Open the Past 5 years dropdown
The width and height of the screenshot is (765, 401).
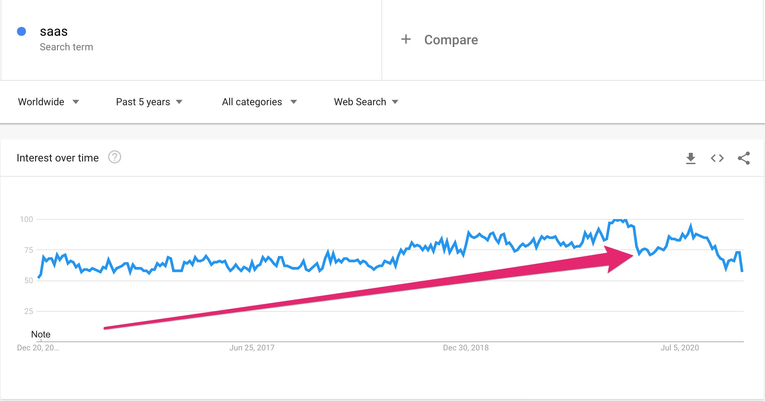coord(149,102)
